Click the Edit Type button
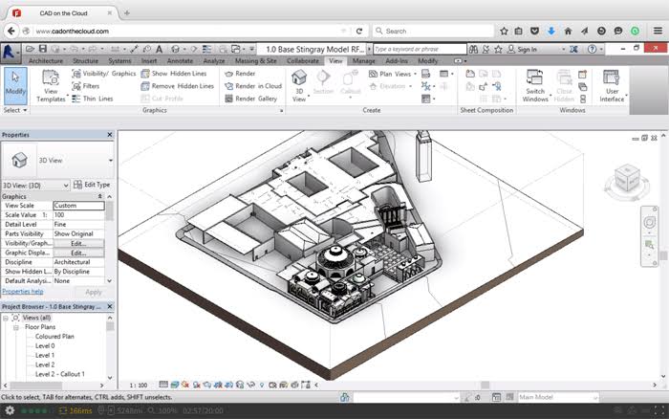This screenshot has width=669, height=419. point(92,185)
